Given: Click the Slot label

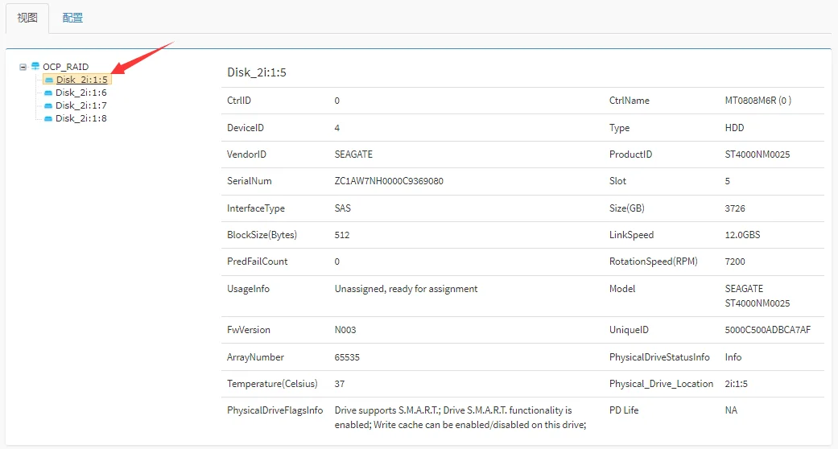Looking at the screenshot, I should 617,181.
